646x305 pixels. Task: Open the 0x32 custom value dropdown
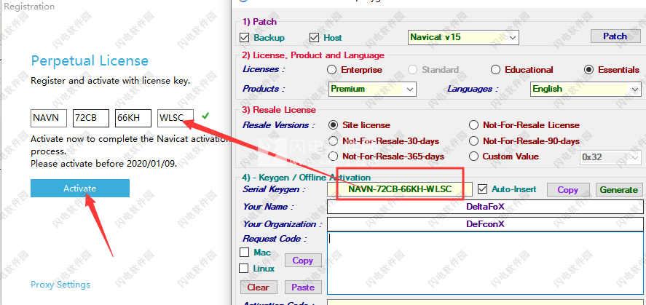[x=611, y=157]
